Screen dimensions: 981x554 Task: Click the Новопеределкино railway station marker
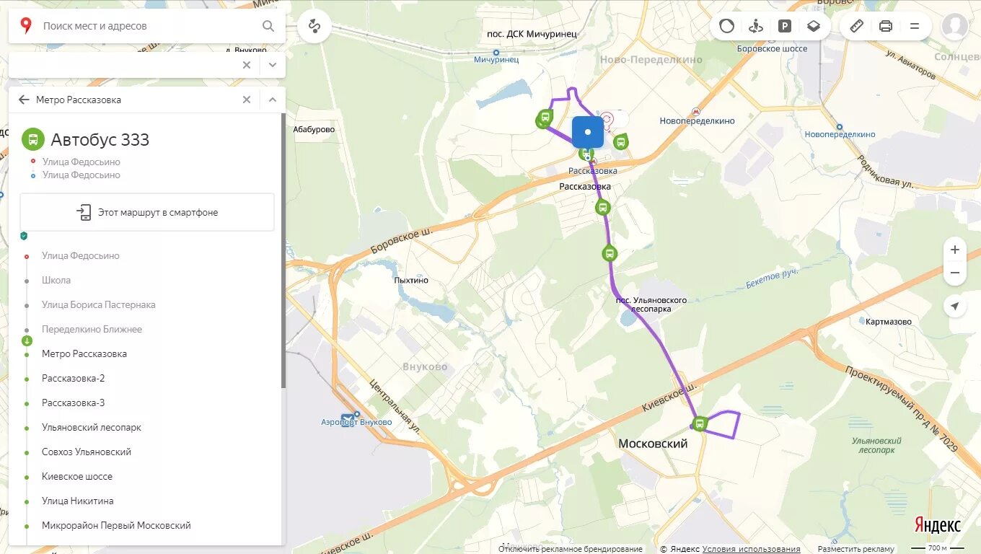point(839,127)
